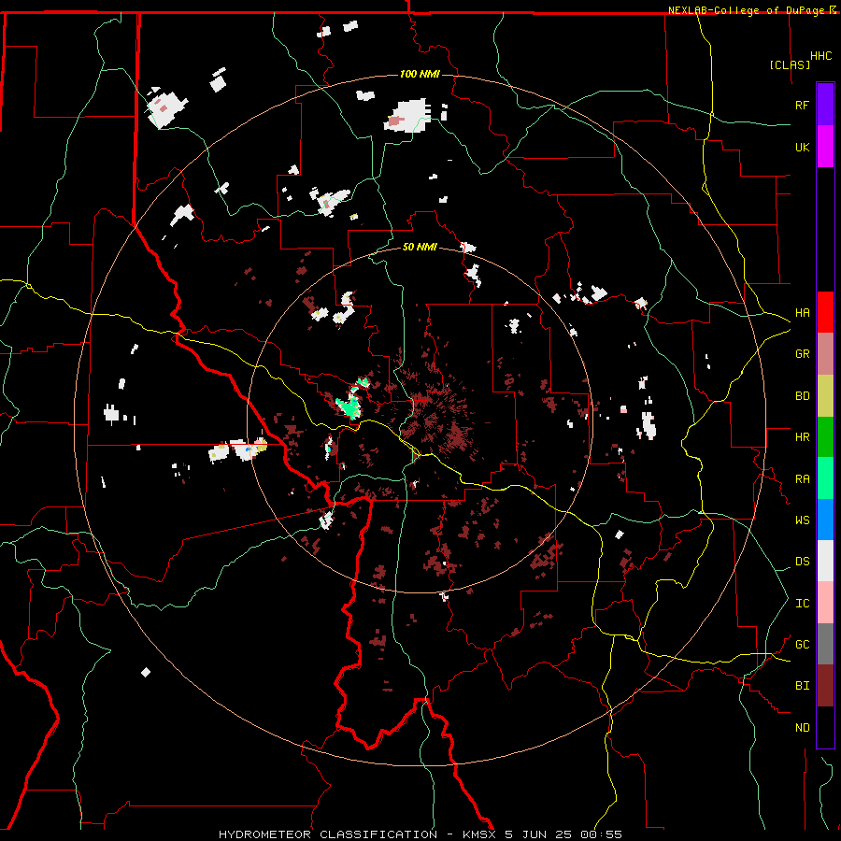Click the green rain echo near radar center
Image resolution: width=841 pixels, height=841 pixels.
coord(349,406)
